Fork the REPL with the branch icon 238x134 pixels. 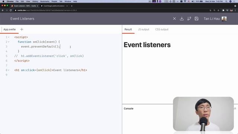tap(189, 19)
